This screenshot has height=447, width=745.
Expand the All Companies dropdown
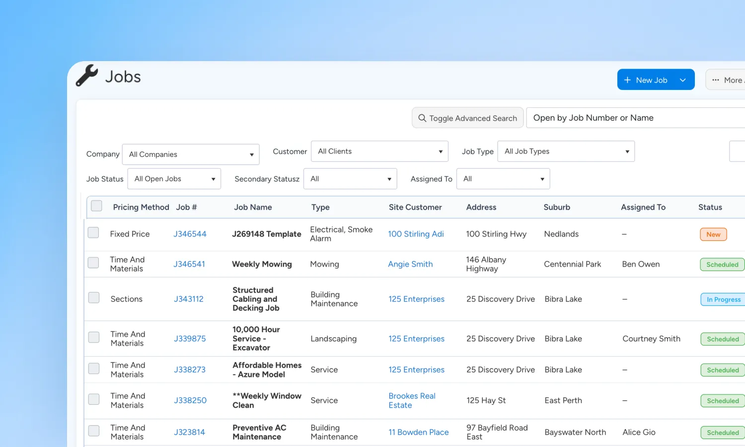point(191,154)
